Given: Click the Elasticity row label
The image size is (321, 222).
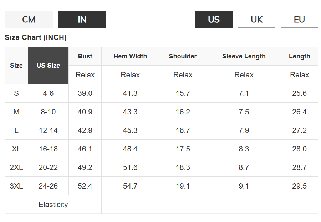Looking at the screenshot, I should click(x=53, y=205).
